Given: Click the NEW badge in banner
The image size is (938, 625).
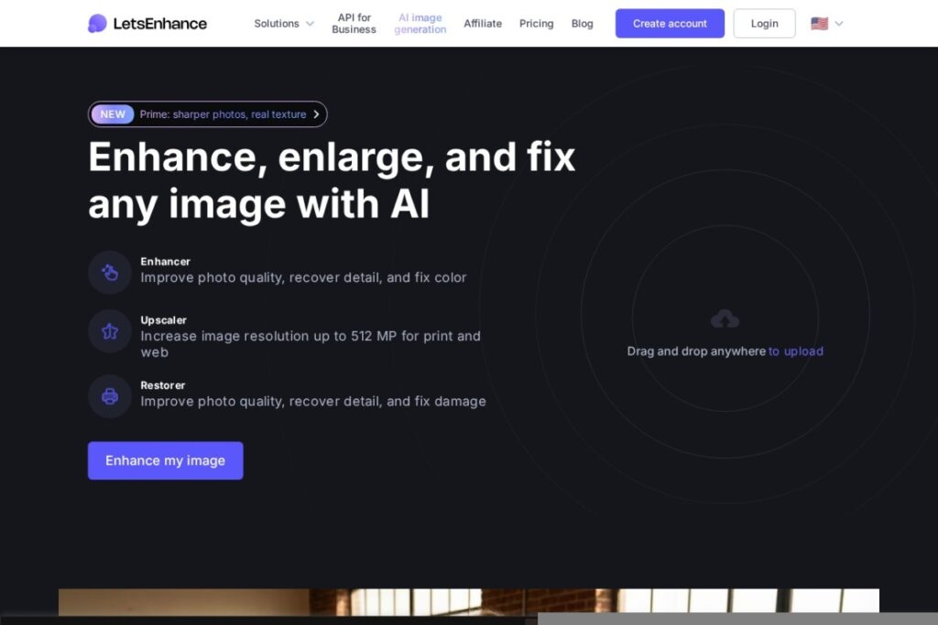Looking at the screenshot, I should (113, 114).
